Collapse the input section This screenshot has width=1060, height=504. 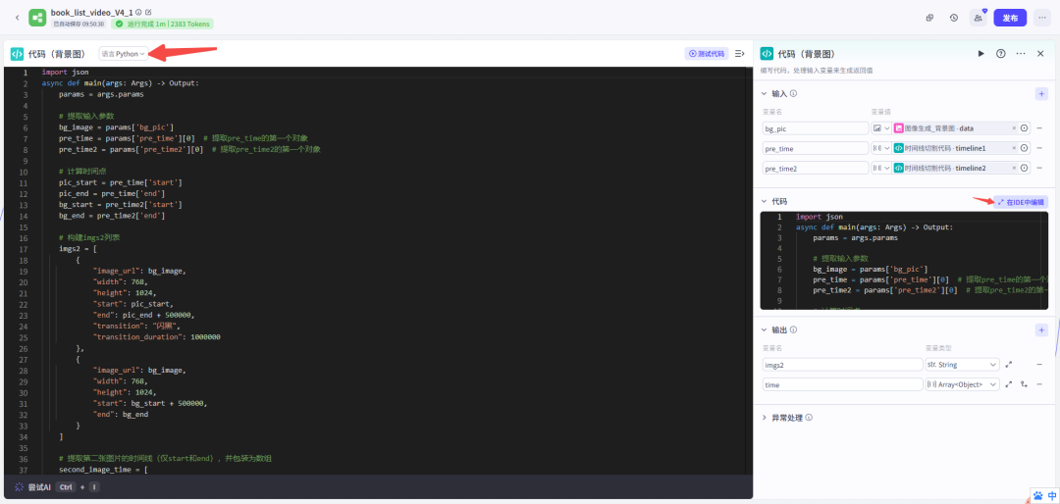click(764, 94)
